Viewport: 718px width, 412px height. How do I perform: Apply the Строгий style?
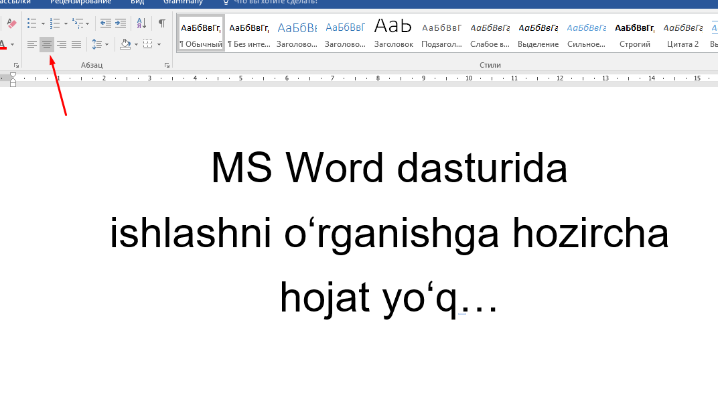pos(635,34)
